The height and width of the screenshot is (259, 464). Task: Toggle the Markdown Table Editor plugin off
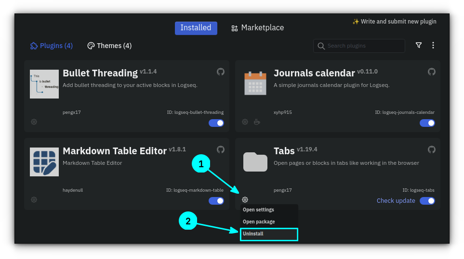(216, 201)
